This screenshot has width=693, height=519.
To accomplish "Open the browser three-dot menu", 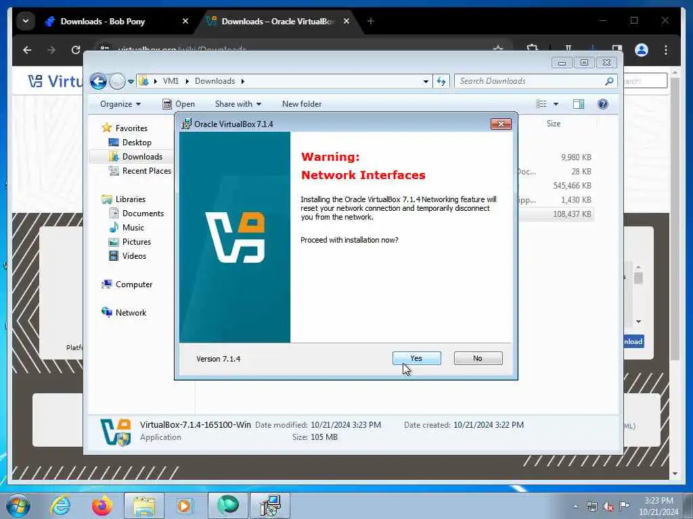I will tap(666, 50).
